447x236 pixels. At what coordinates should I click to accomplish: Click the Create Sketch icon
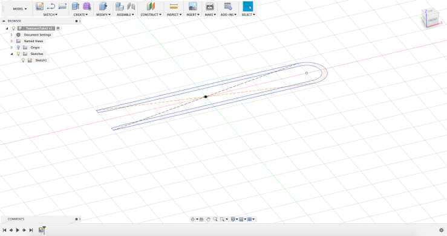coord(39,6)
